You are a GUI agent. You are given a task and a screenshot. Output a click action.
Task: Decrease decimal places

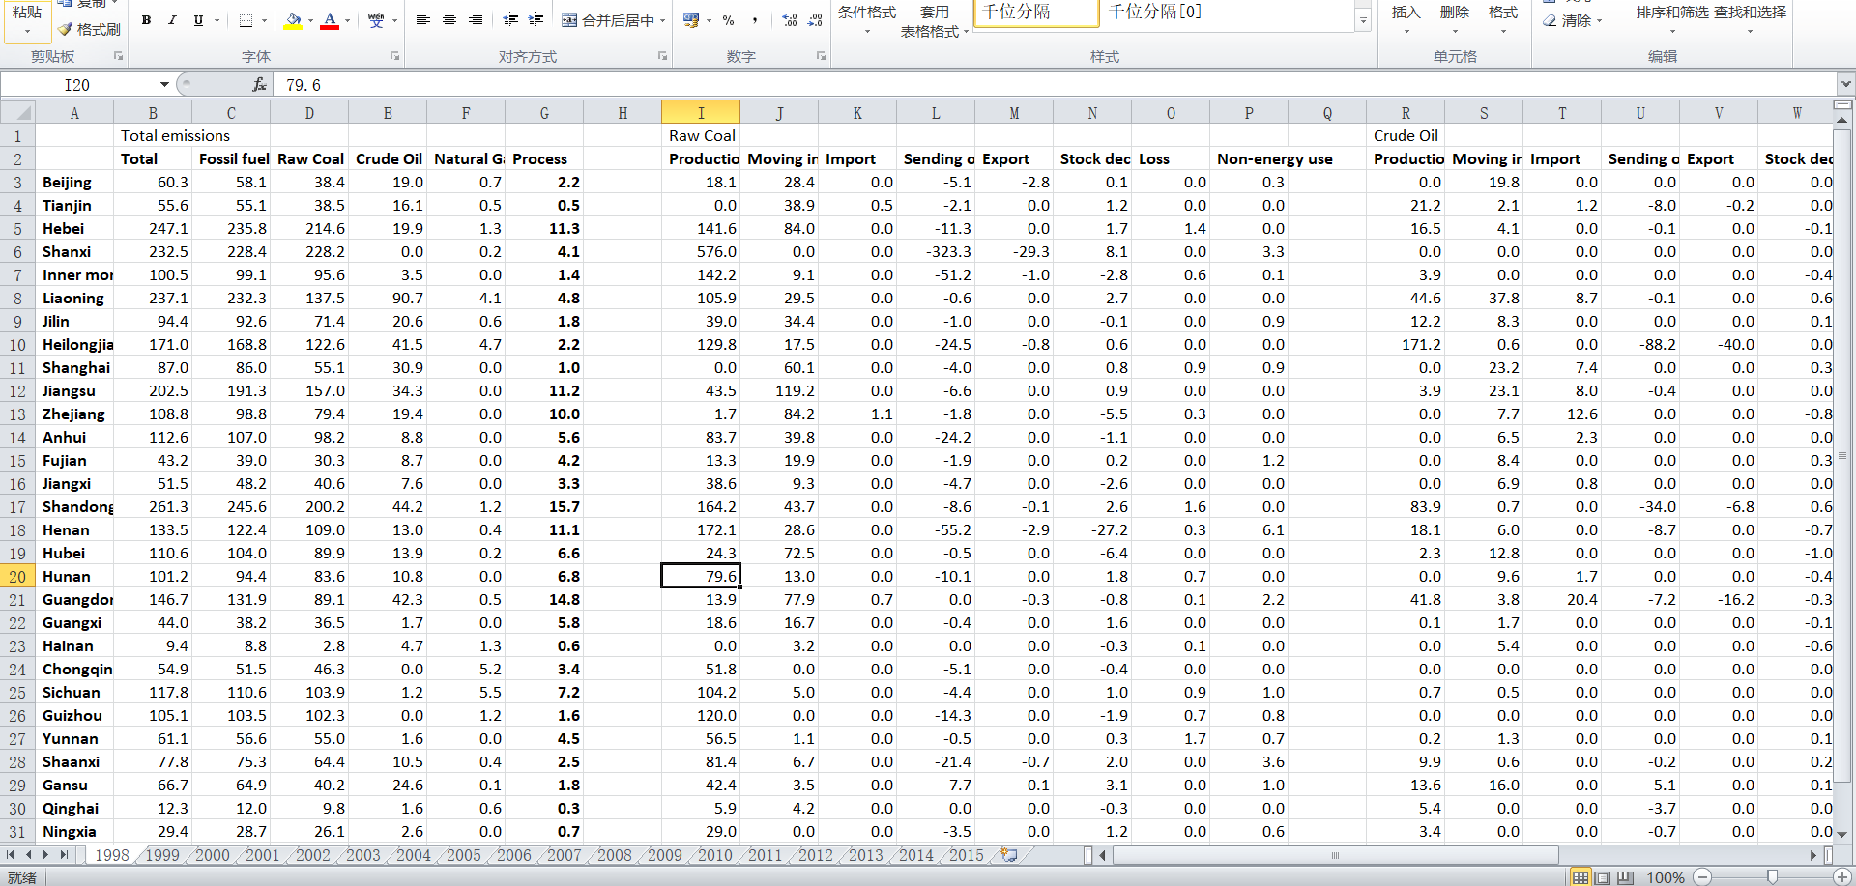tap(816, 20)
